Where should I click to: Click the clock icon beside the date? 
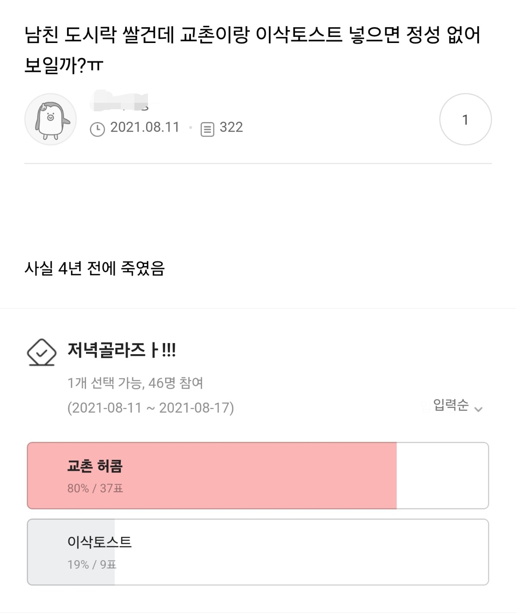coord(98,129)
